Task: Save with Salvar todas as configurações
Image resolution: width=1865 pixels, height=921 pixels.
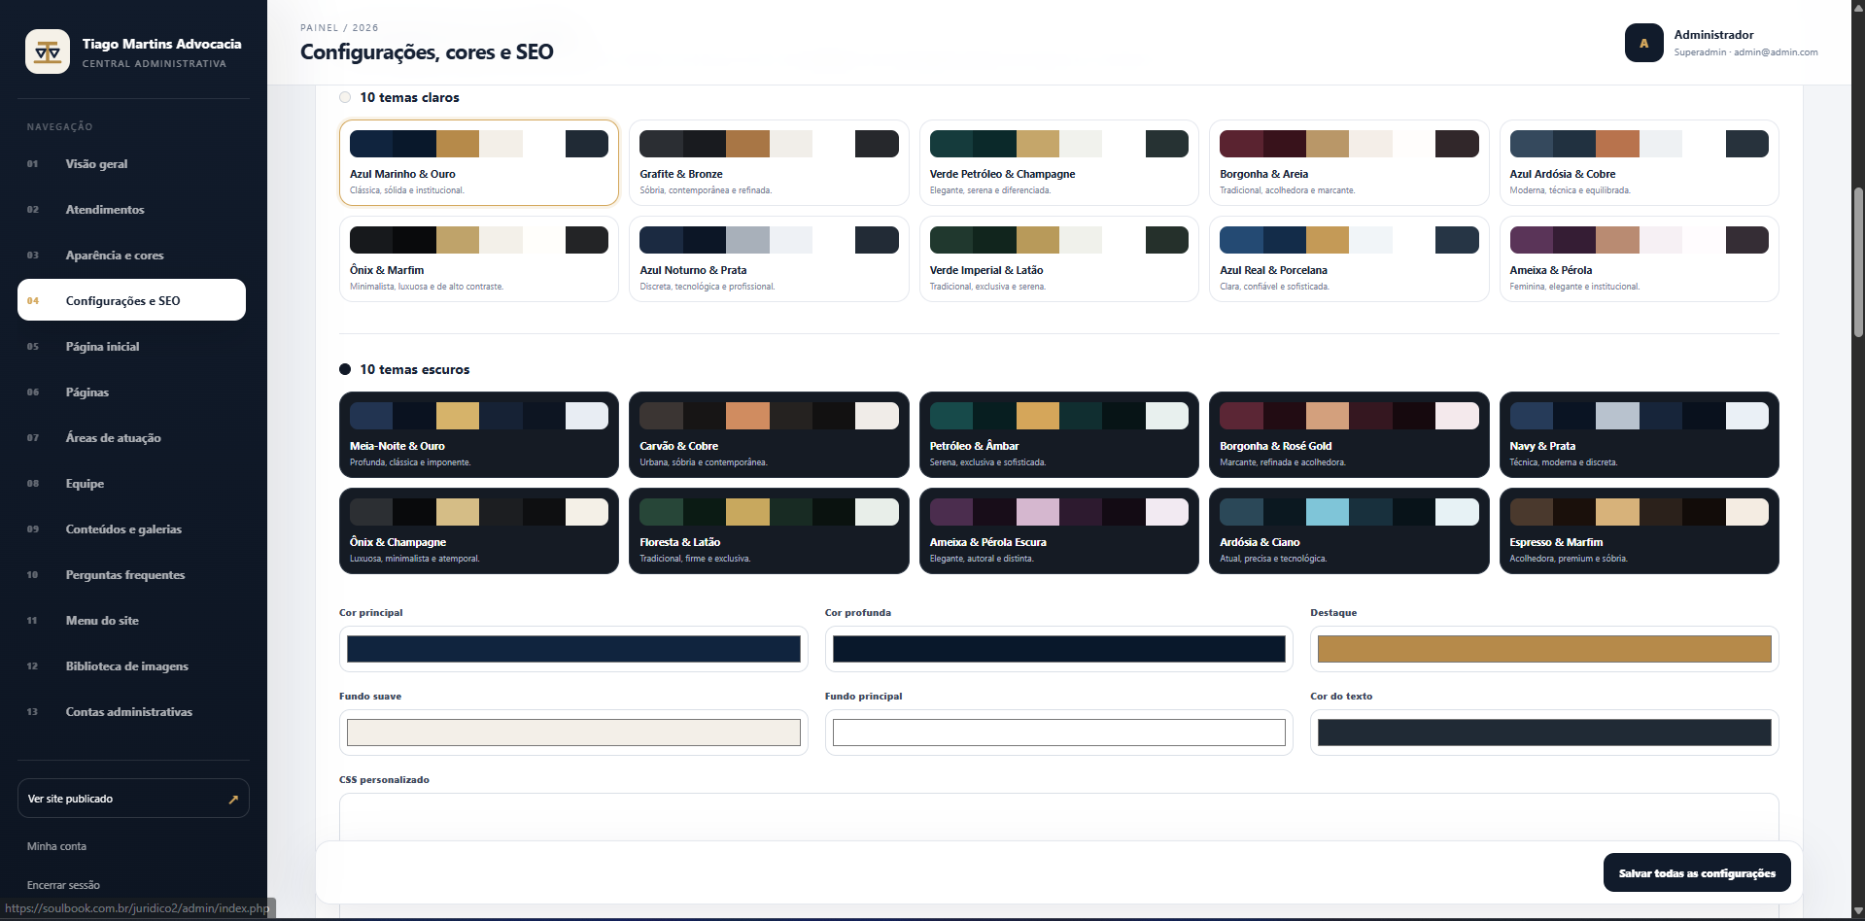Action: click(x=1697, y=873)
